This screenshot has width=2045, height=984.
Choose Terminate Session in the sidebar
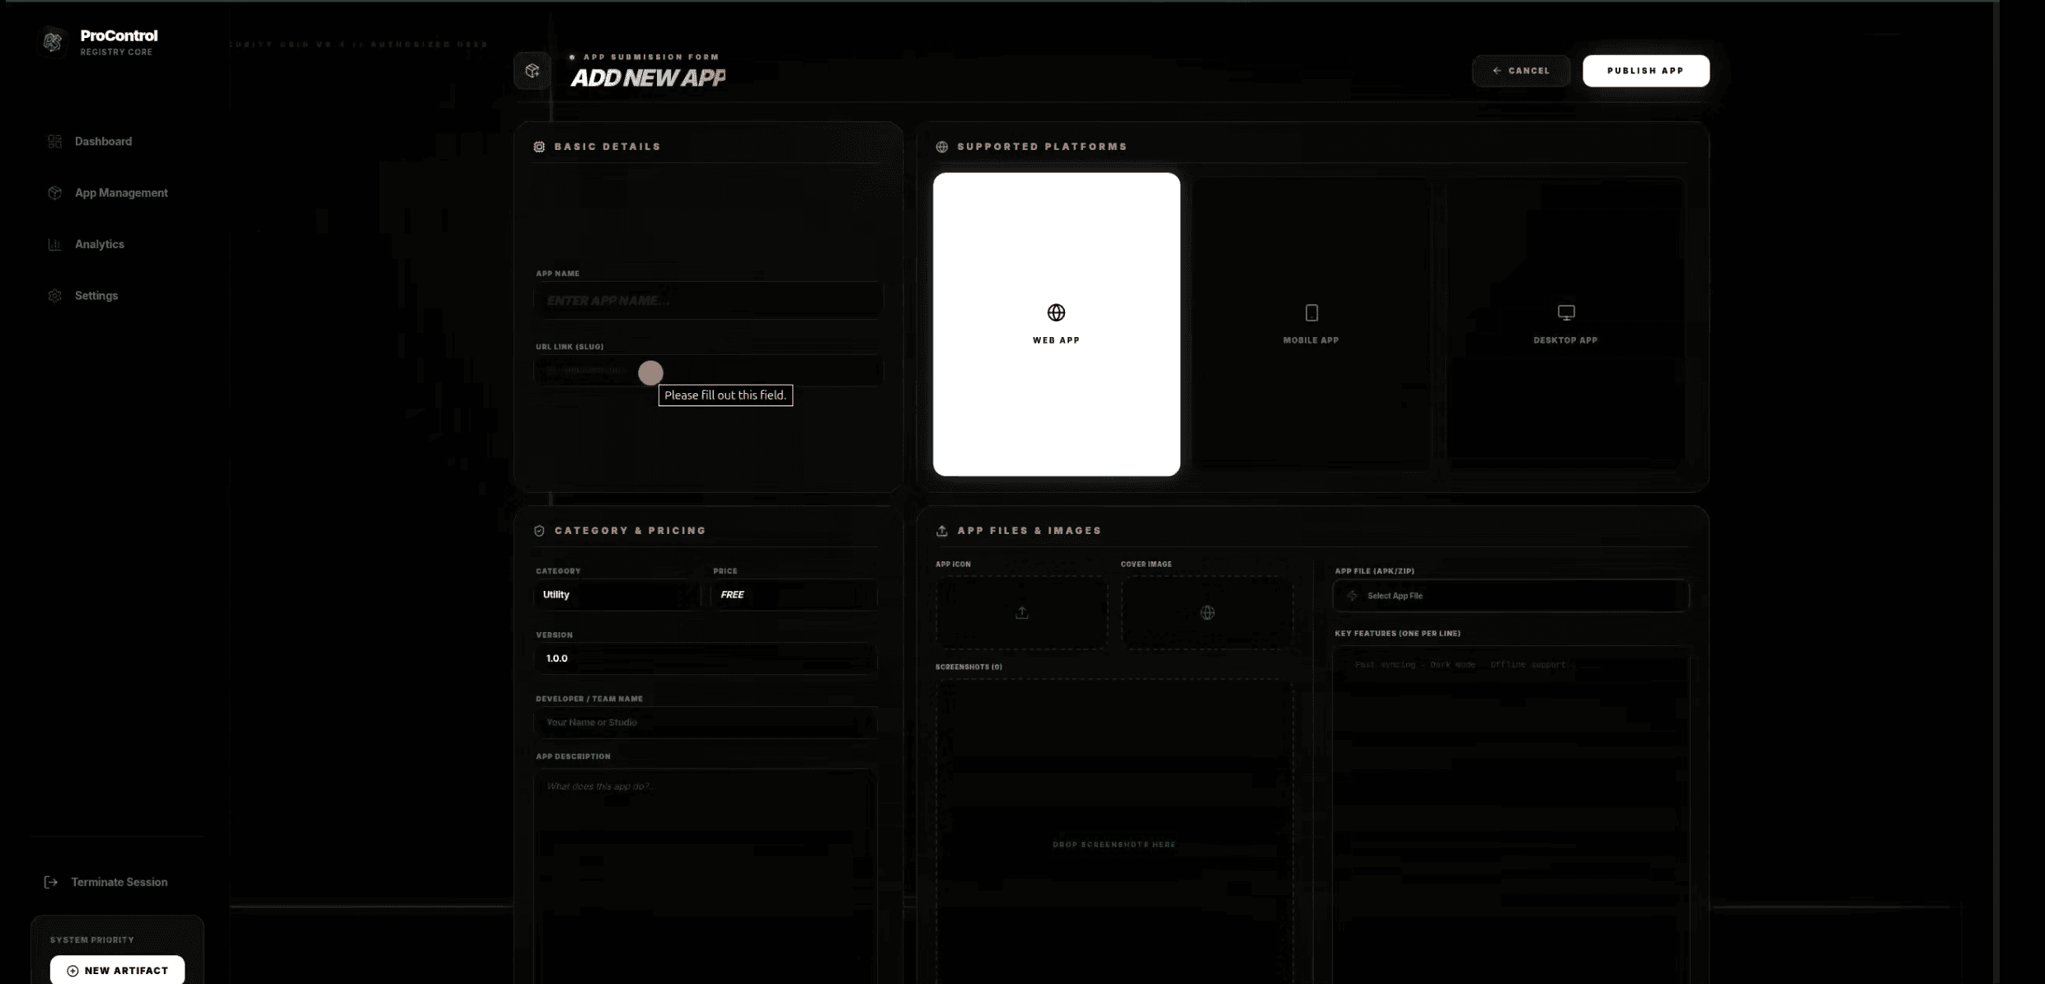[120, 882]
